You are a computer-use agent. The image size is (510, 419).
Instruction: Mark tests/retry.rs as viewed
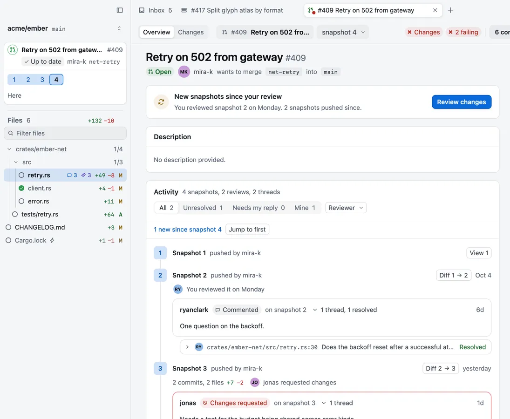pos(15,214)
